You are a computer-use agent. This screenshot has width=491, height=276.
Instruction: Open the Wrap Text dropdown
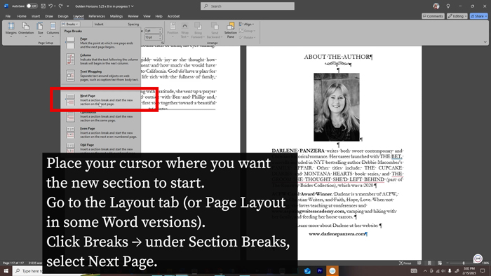184,30
